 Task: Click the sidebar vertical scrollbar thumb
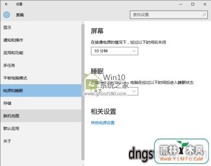83,92
